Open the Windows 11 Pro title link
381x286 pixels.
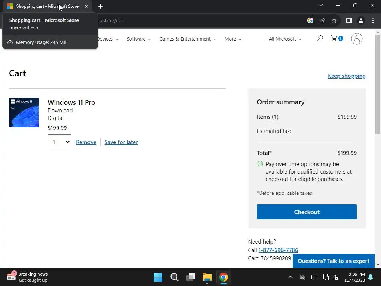tap(71, 102)
